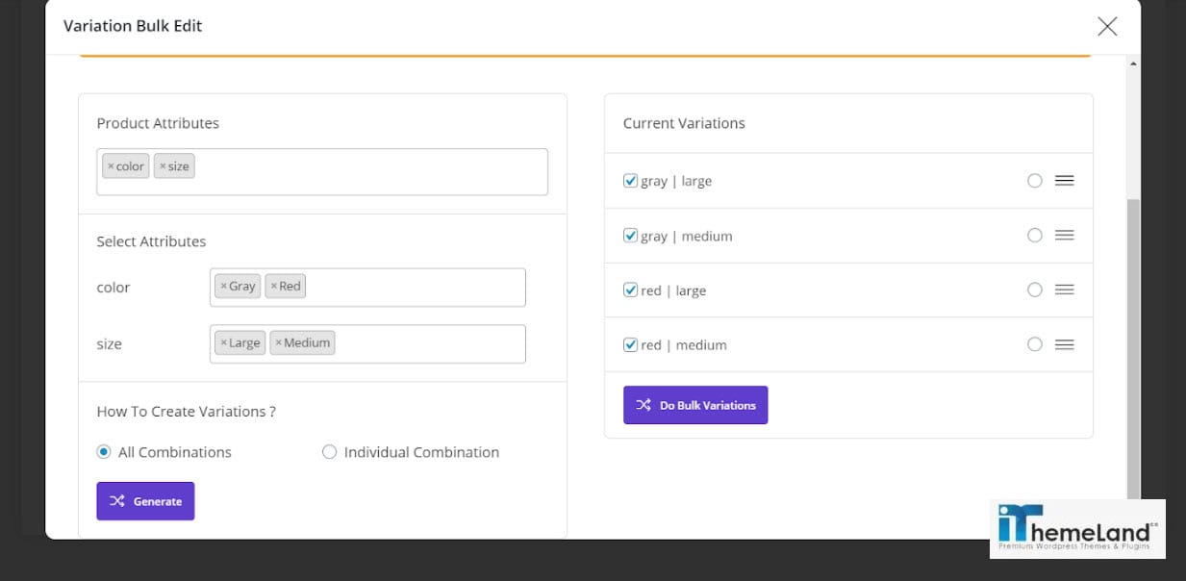
Task: Remove the "size" attribute chip
Action: pyautogui.click(x=163, y=165)
